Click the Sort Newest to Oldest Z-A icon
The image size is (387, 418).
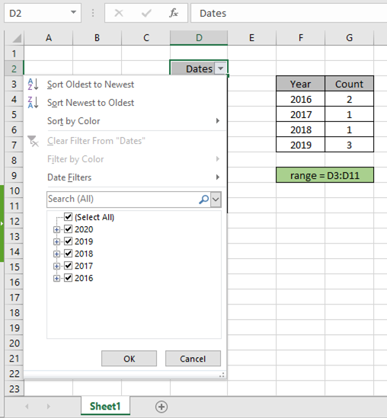(x=33, y=103)
